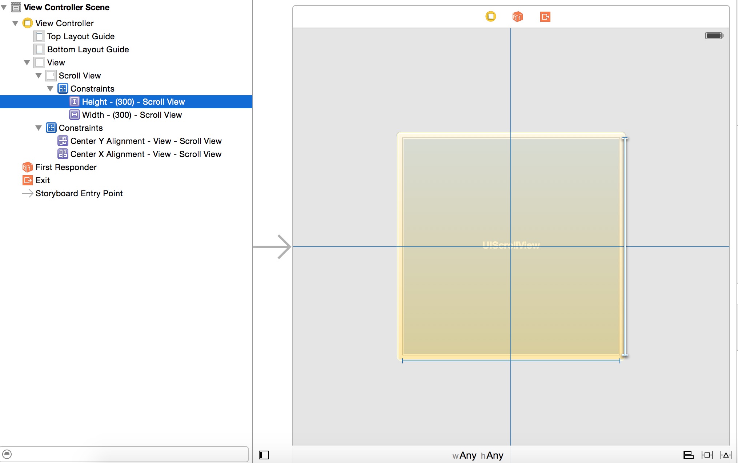The height and width of the screenshot is (463, 738).
Task: Select Bottom Layout Guide
Action: point(126,49)
